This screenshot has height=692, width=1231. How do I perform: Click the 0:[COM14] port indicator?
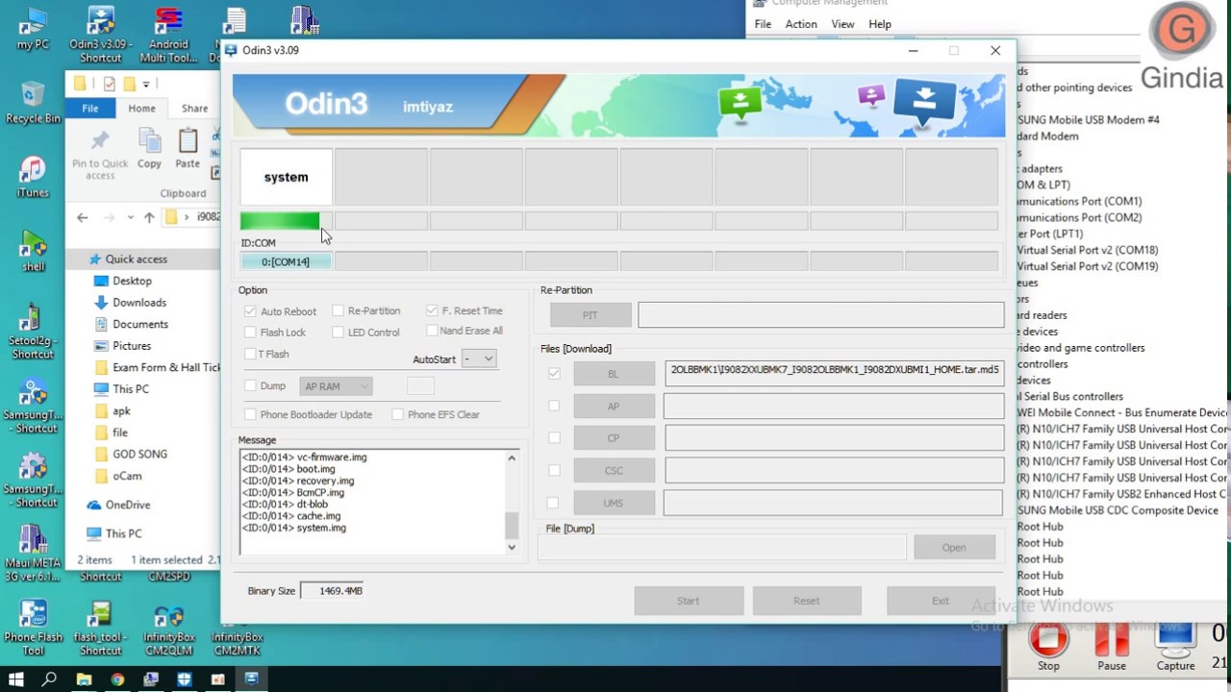click(x=286, y=261)
